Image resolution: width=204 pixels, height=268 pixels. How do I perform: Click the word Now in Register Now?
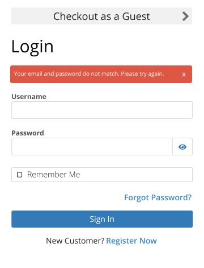coord(148,241)
